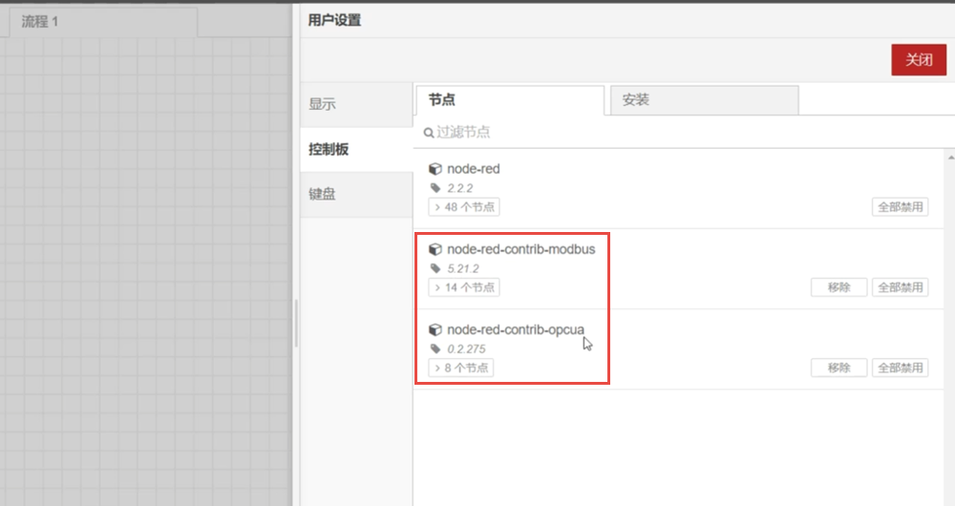This screenshot has width=955, height=506.
Task: Click the version number 0.2.275
Action: point(467,348)
